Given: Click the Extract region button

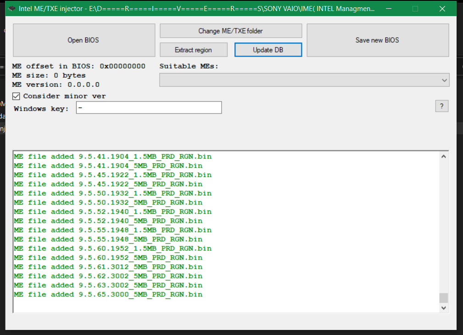Looking at the screenshot, I should [x=194, y=50].
